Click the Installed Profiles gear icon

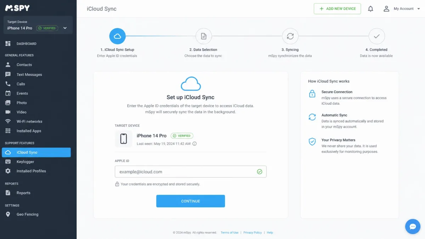pyautogui.click(x=8, y=171)
